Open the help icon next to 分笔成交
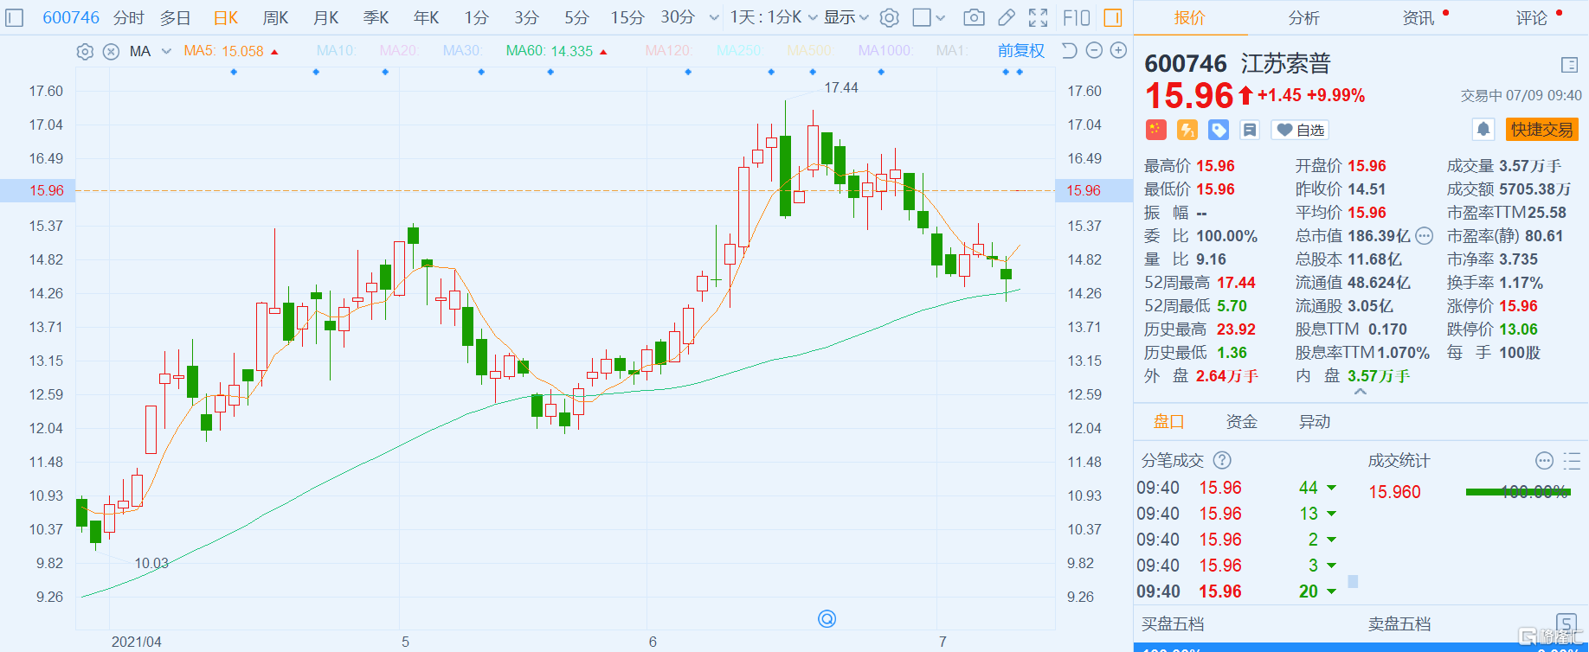 tap(1222, 460)
